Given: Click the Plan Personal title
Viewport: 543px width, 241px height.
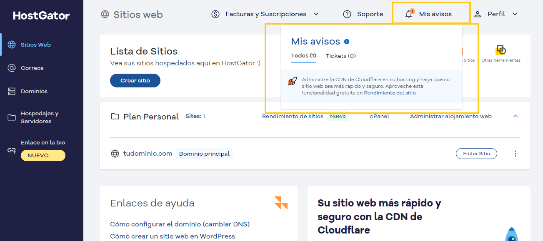Looking at the screenshot, I should pyautogui.click(x=151, y=117).
